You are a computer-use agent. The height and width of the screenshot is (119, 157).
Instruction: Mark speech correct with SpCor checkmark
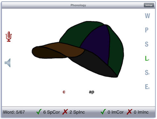[x=39, y=112]
